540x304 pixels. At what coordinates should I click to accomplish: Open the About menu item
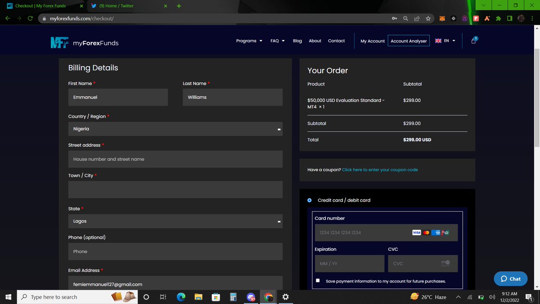click(315, 41)
